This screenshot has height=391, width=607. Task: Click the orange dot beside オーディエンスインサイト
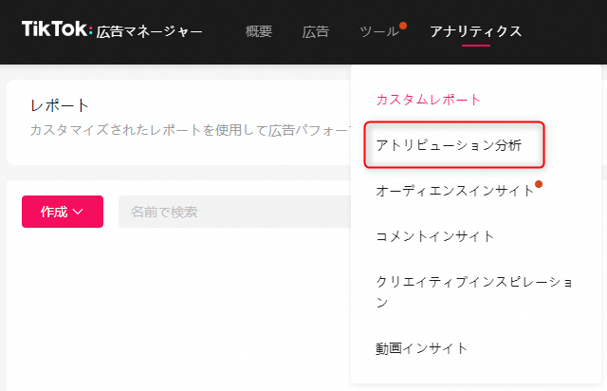539,183
